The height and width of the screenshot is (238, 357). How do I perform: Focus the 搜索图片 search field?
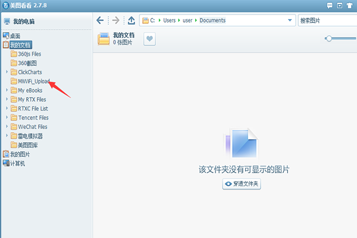click(327, 20)
